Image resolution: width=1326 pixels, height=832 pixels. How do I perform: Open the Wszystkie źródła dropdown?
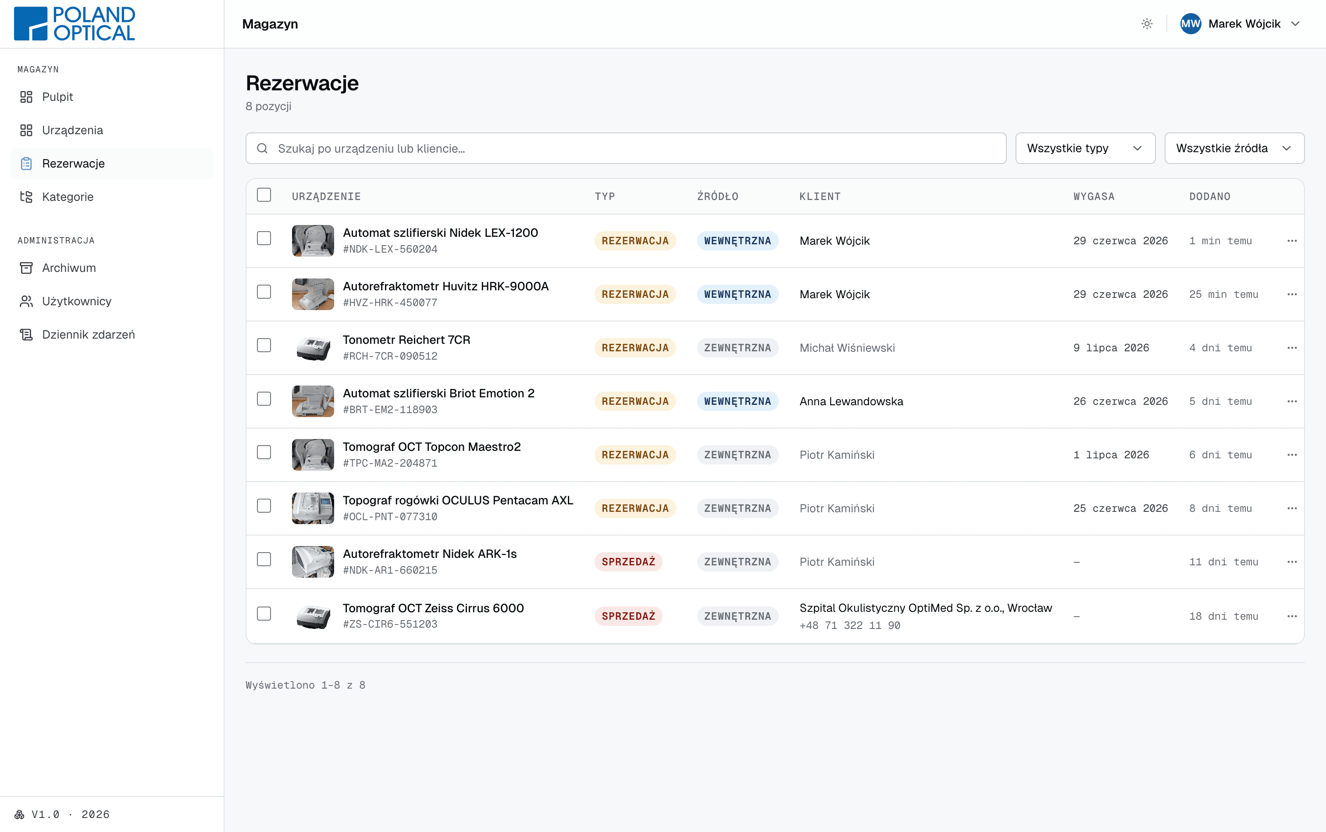coord(1234,149)
